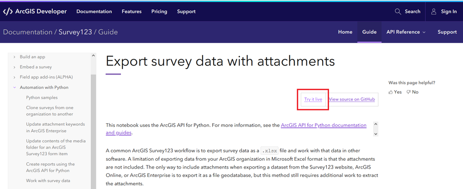Viewport: 463px width, 189px height.
Task: Open the Documentation top menu
Action: pyautogui.click(x=94, y=12)
